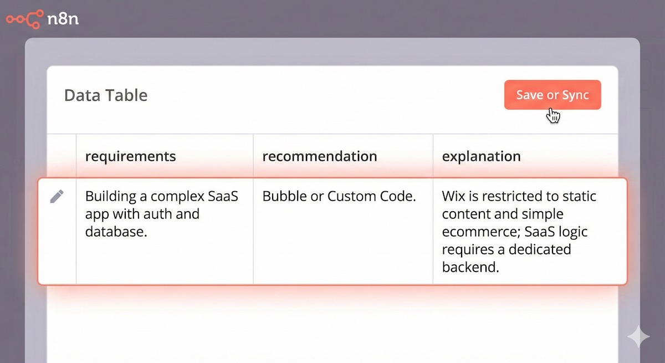Click the 'Bubble or Custom Code.' cell
This screenshot has width=665, height=363.
(x=339, y=196)
